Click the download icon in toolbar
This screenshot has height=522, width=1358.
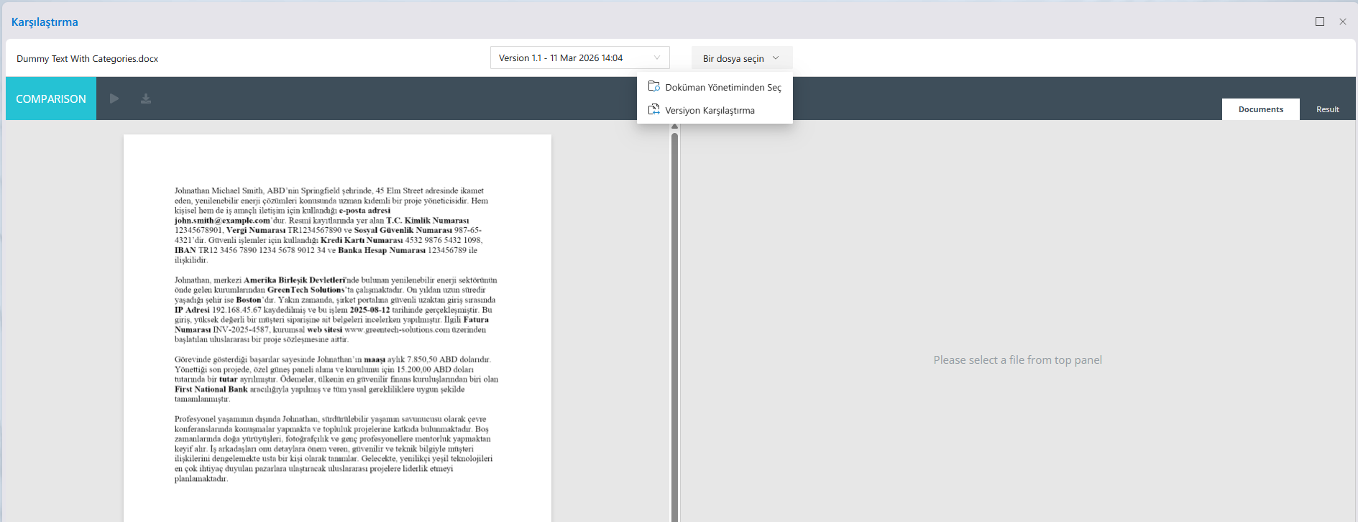click(146, 99)
